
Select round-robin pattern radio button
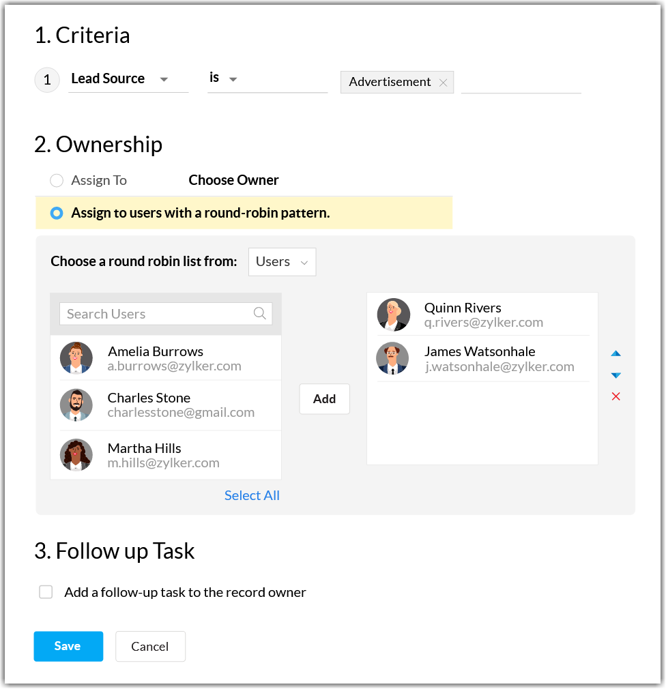click(56, 213)
